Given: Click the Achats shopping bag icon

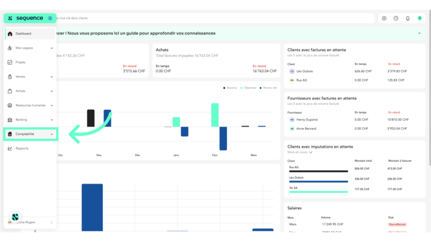Looking at the screenshot, I should click(10, 91).
